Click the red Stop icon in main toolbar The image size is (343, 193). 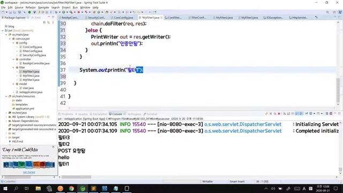79,12
